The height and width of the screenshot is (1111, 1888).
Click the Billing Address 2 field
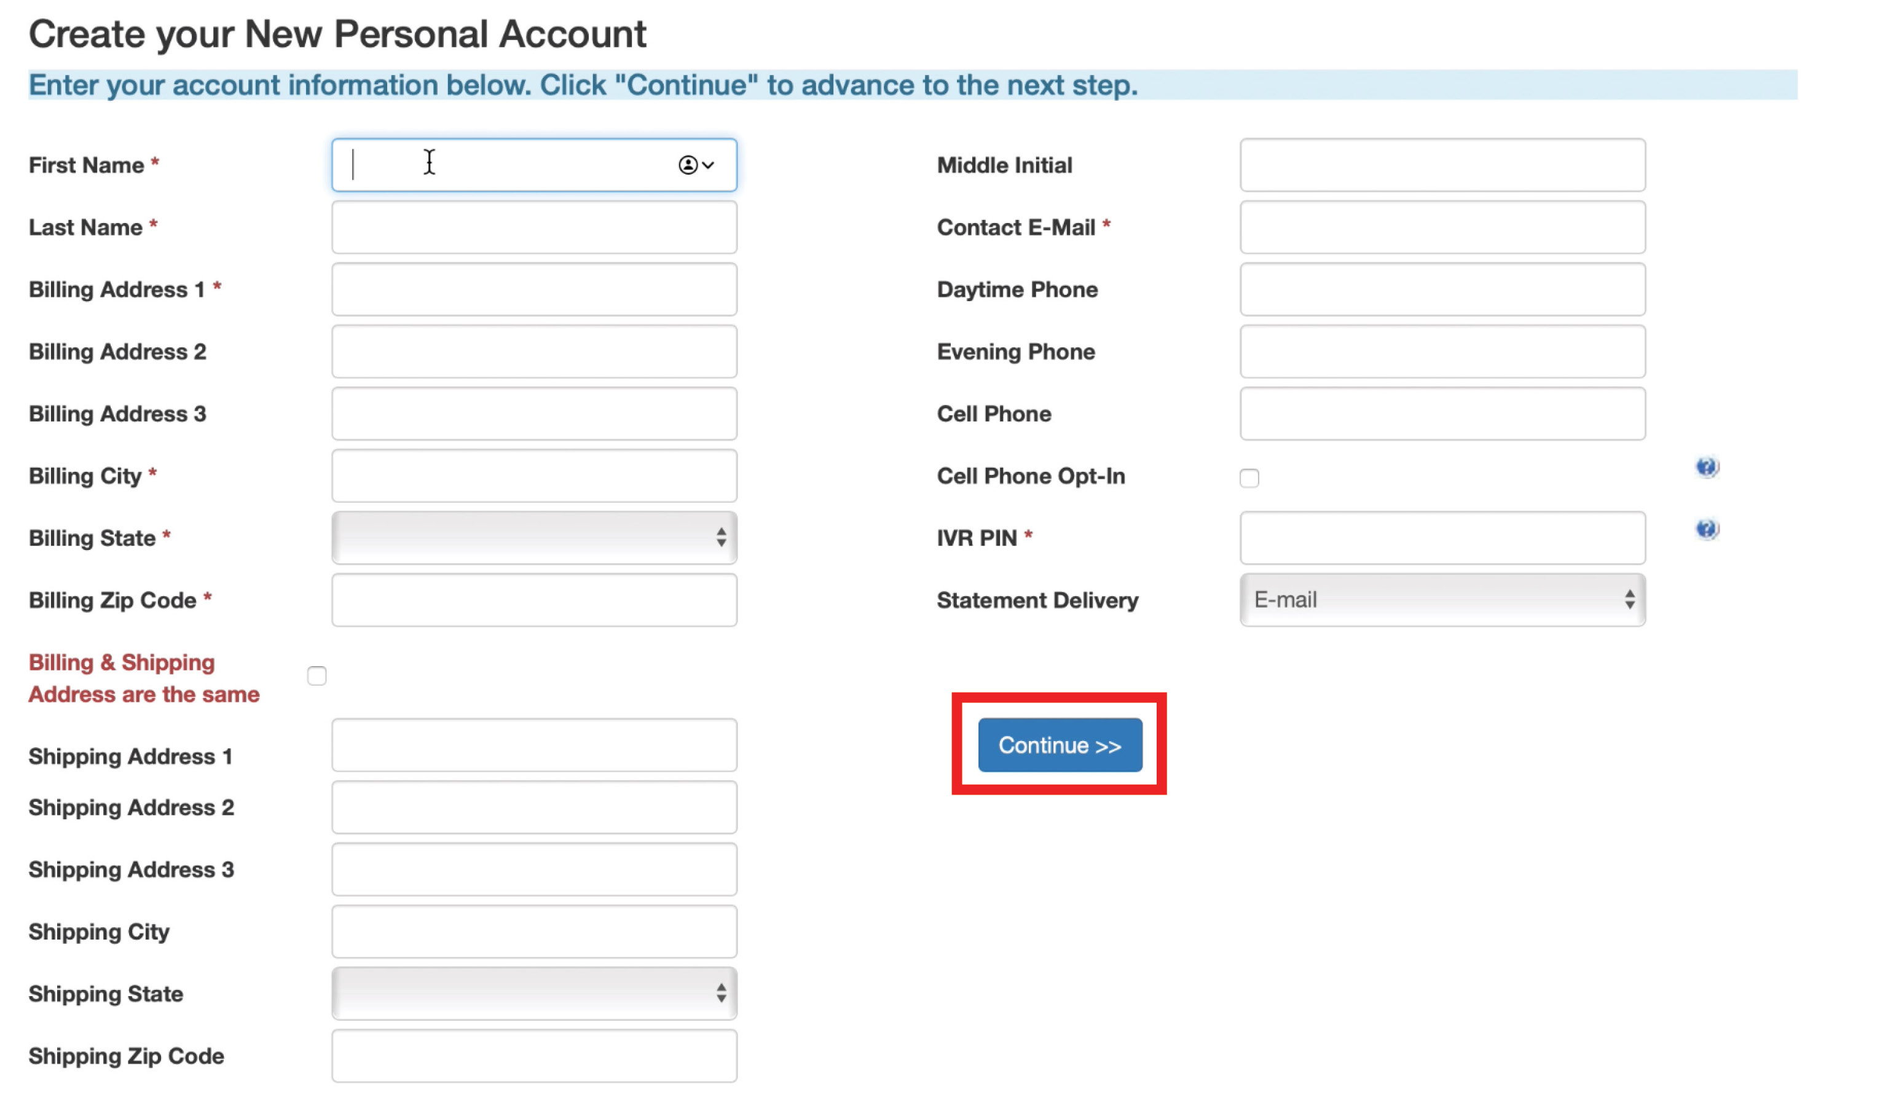[534, 351]
